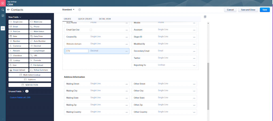The image size is (273, 121).
Task: Click the Save and Close button
Action: [248, 10]
